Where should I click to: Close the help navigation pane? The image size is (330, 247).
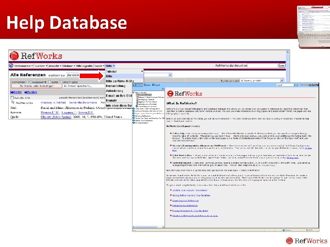pyautogui.click(x=163, y=89)
